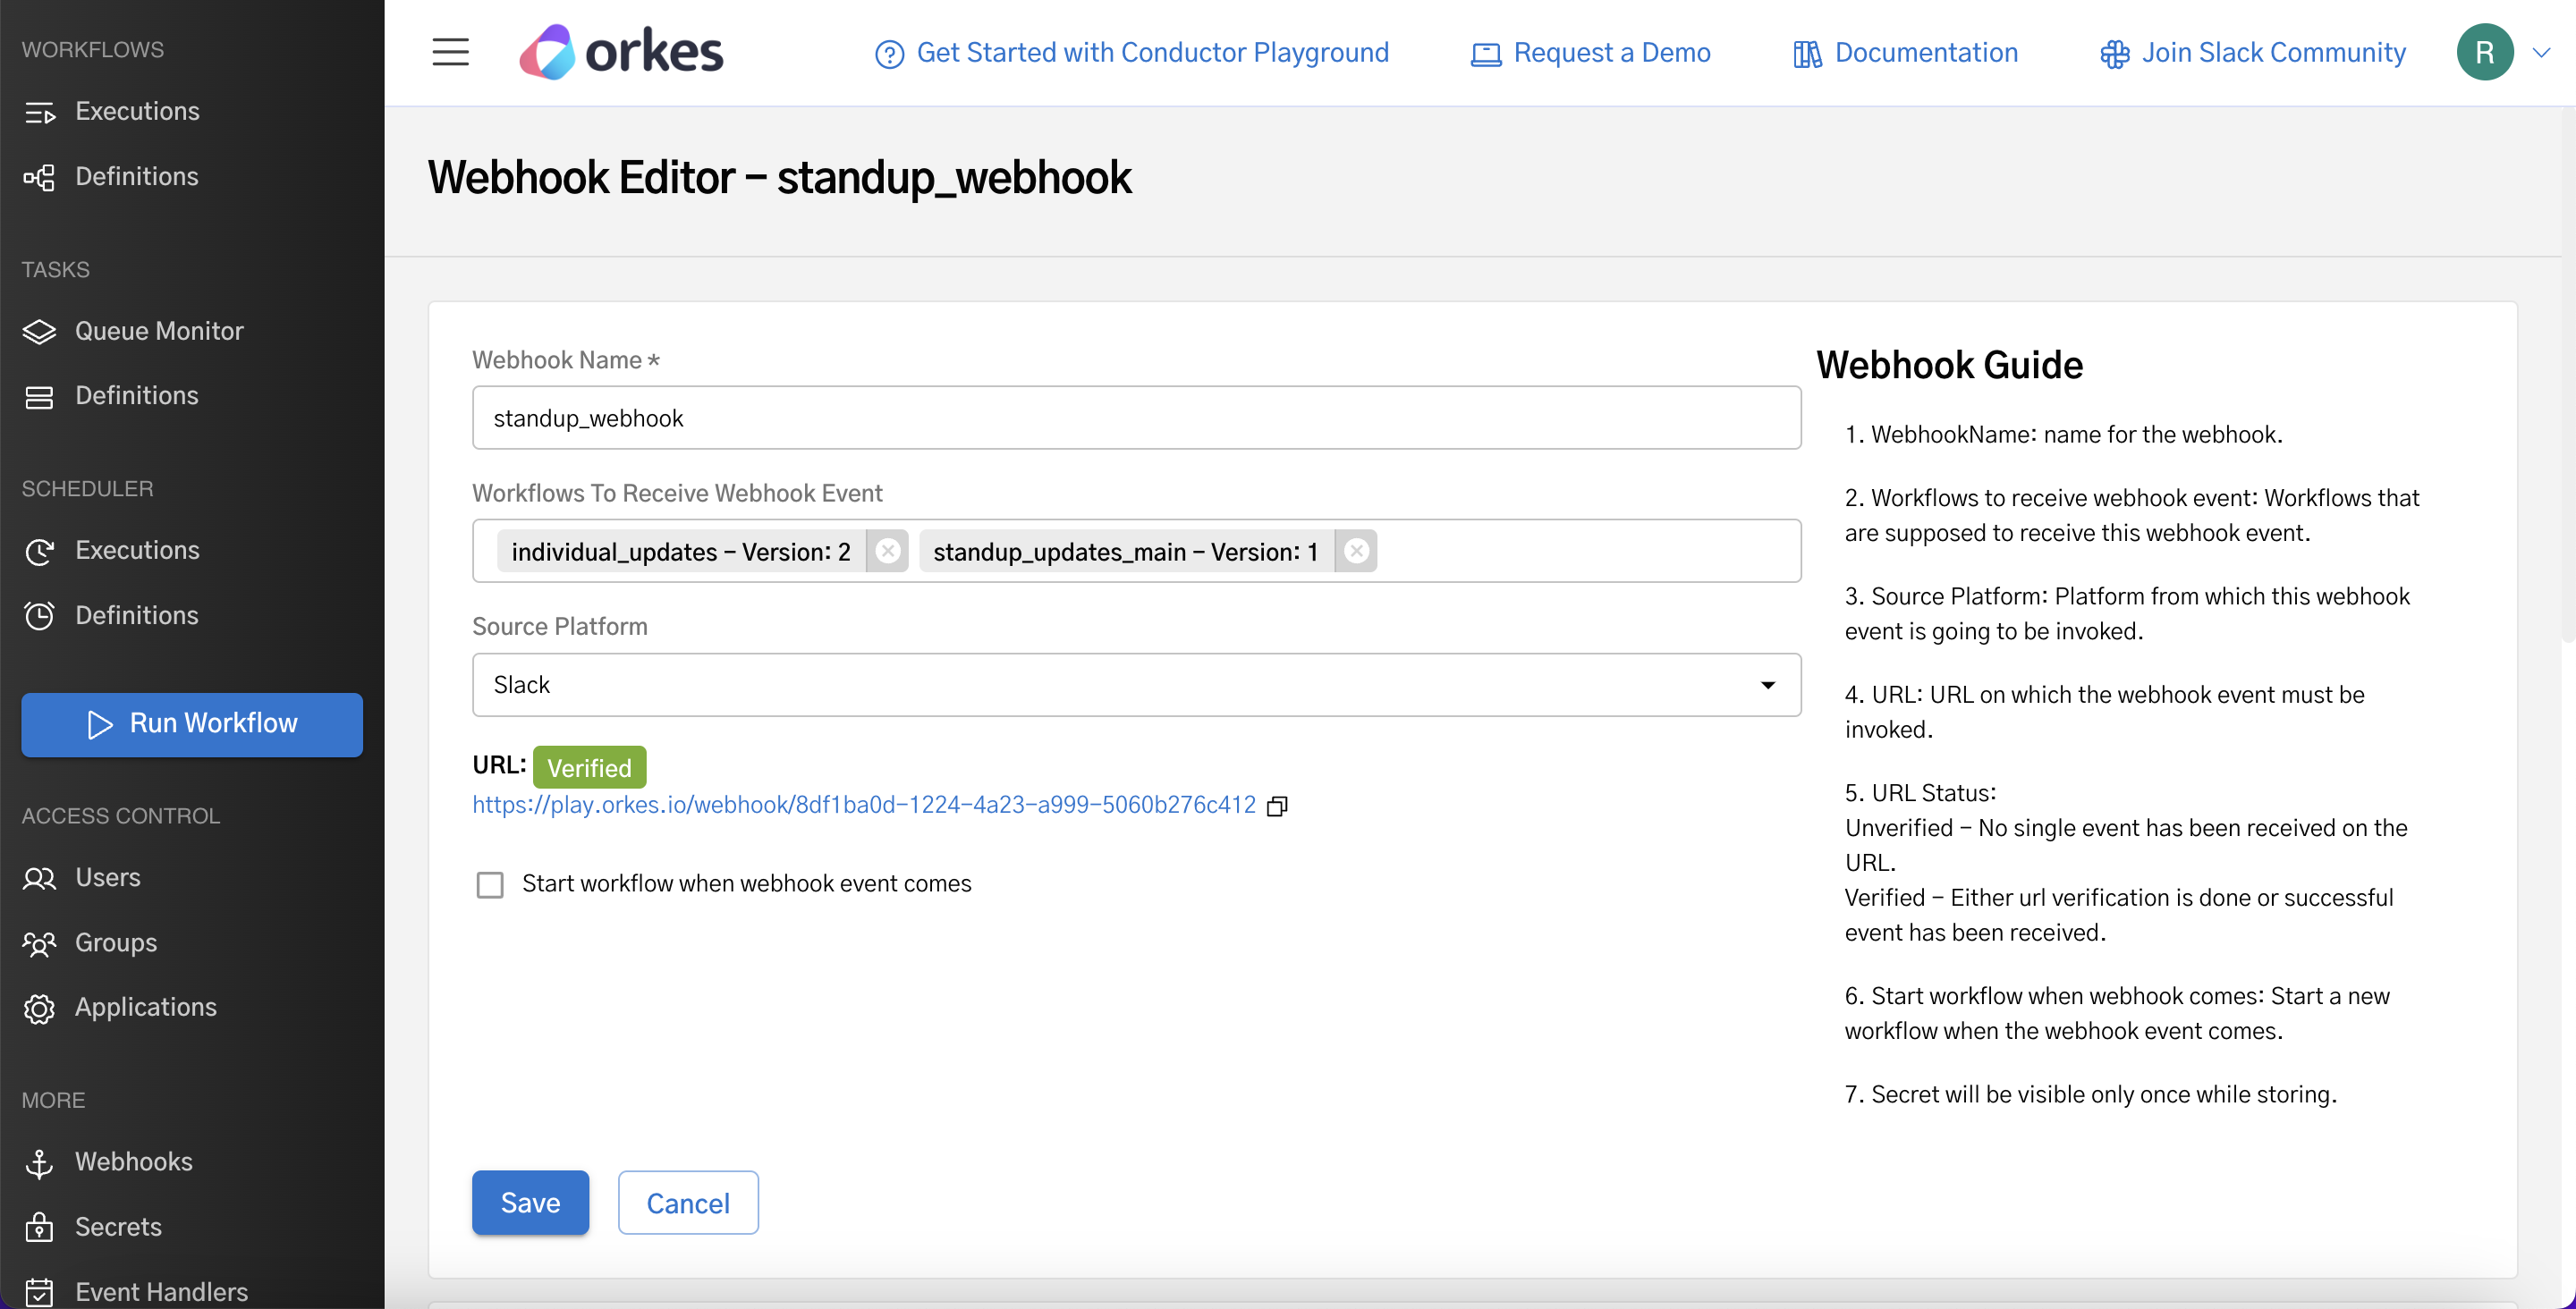Open the Applications settings
The width and height of the screenshot is (2576, 1309).
point(145,1007)
